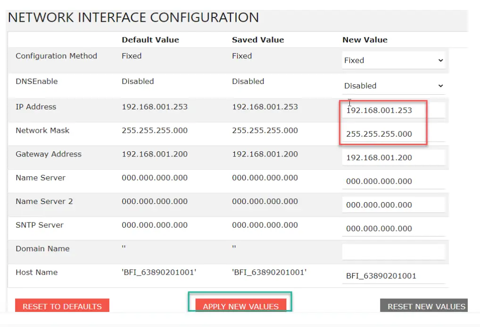Select the IP Address new value field
The width and height of the screenshot is (480, 327).
click(393, 110)
